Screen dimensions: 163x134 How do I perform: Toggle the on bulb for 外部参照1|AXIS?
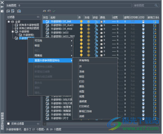[81, 33]
